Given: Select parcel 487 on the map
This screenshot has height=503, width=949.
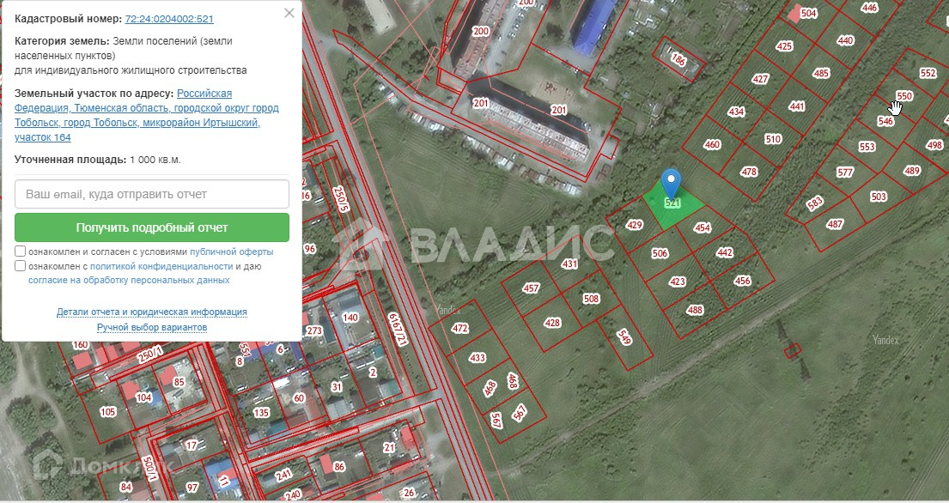Looking at the screenshot, I should (x=835, y=224).
